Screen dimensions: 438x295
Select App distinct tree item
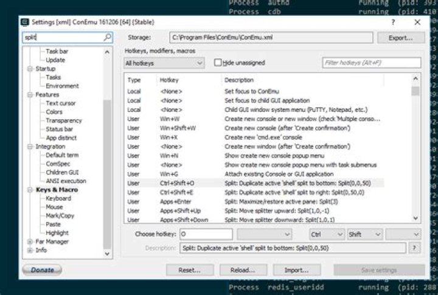[61, 138]
